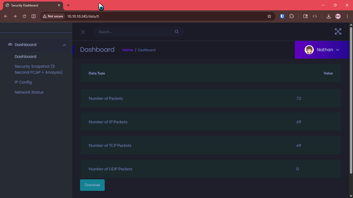Viewport: 353px width, 198px height.
Task: Open the Bitwarden extension icon
Action: (x=282, y=16)
